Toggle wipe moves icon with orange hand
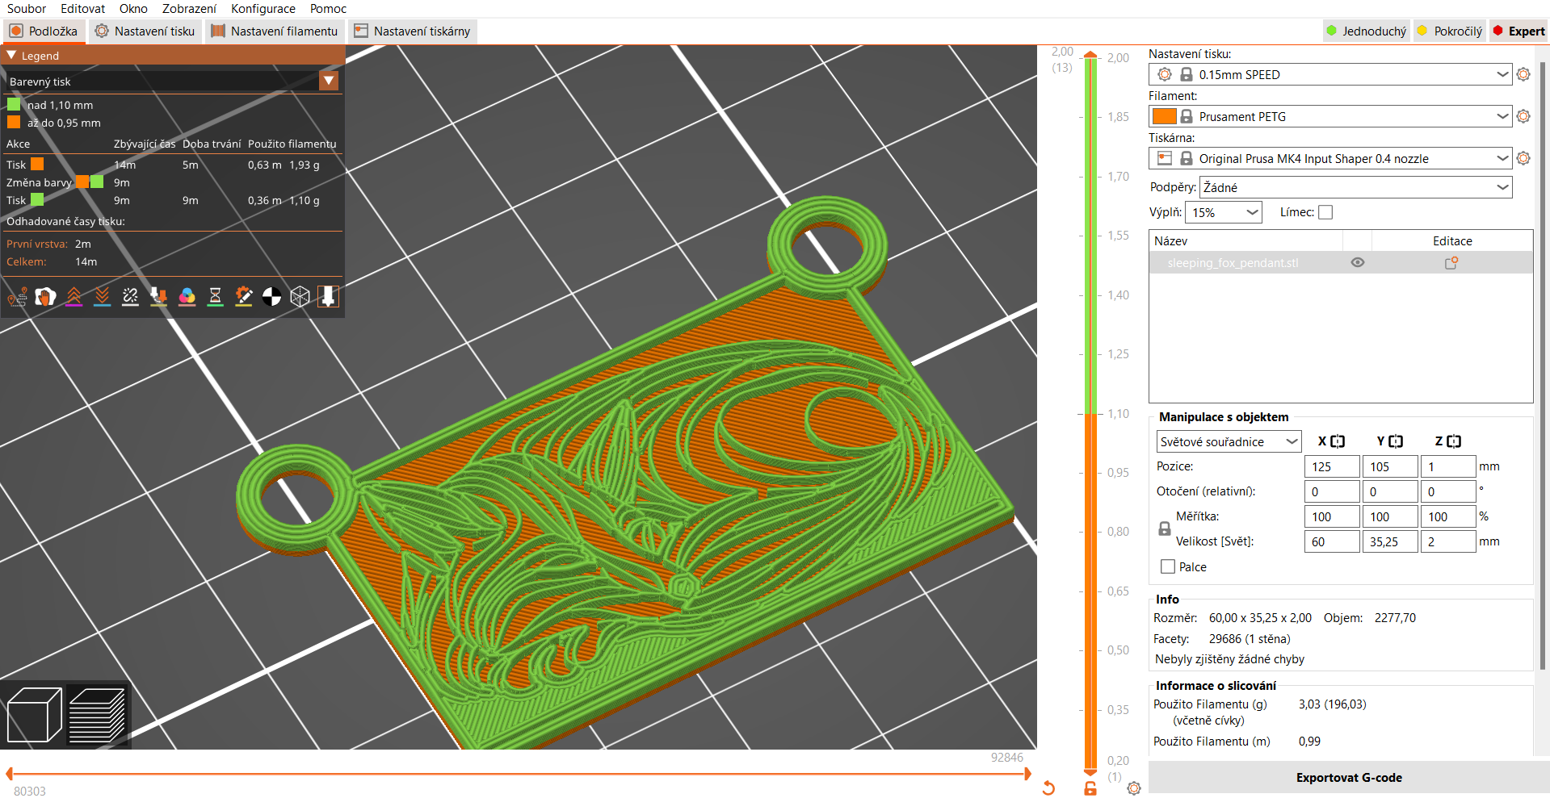 click(45, 297)
